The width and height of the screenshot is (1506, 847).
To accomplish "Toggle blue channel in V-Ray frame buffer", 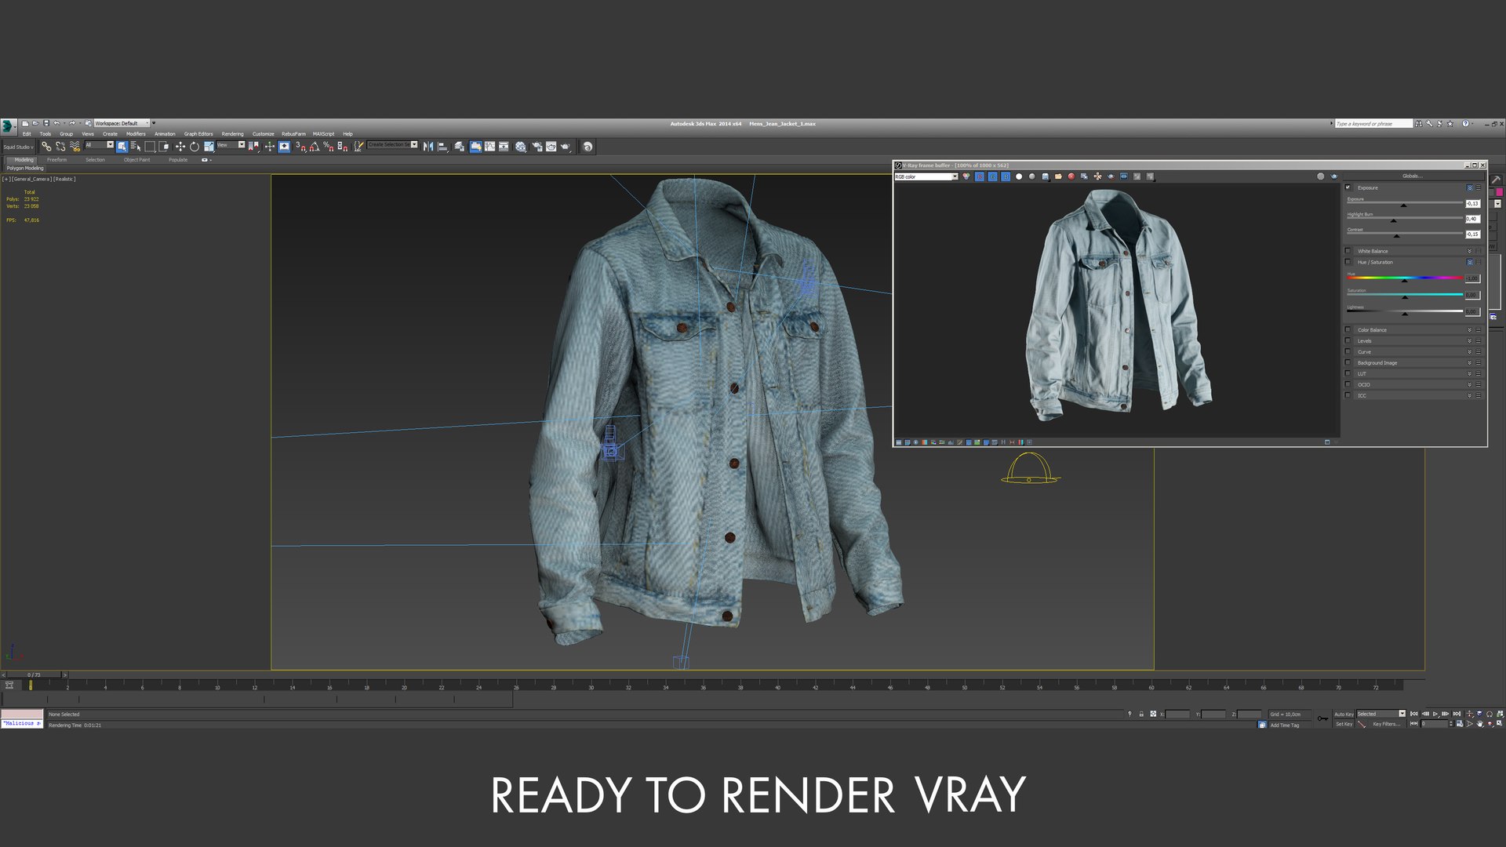I will (x=1006, y=176).
